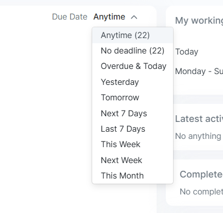Filter by Overdue & Today
The width and height of the screenshot is (223, 213).
click(132, 66)
